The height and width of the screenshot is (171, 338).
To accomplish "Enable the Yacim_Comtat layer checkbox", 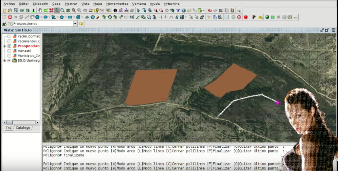I will coord(9,36).
